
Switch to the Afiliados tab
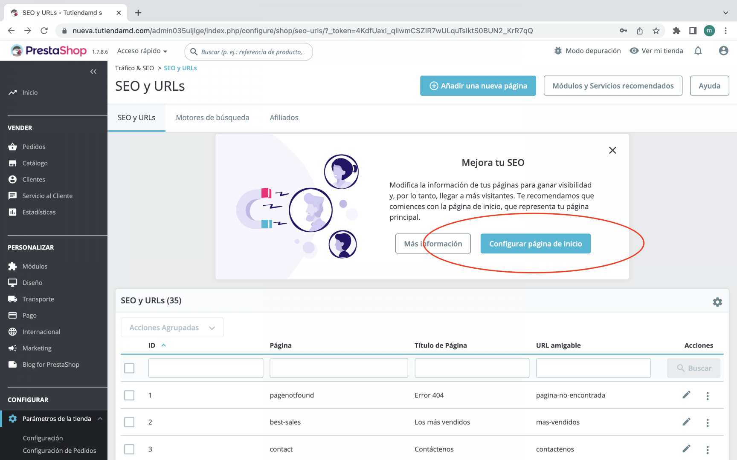click(284, 118)
